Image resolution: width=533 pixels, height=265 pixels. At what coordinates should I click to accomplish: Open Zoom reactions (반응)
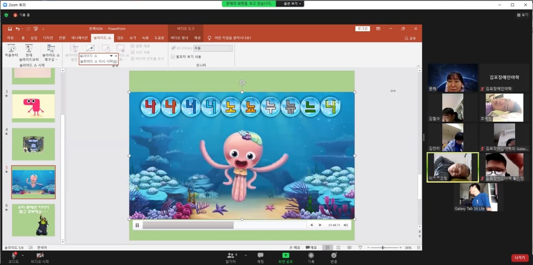[334, 257]
